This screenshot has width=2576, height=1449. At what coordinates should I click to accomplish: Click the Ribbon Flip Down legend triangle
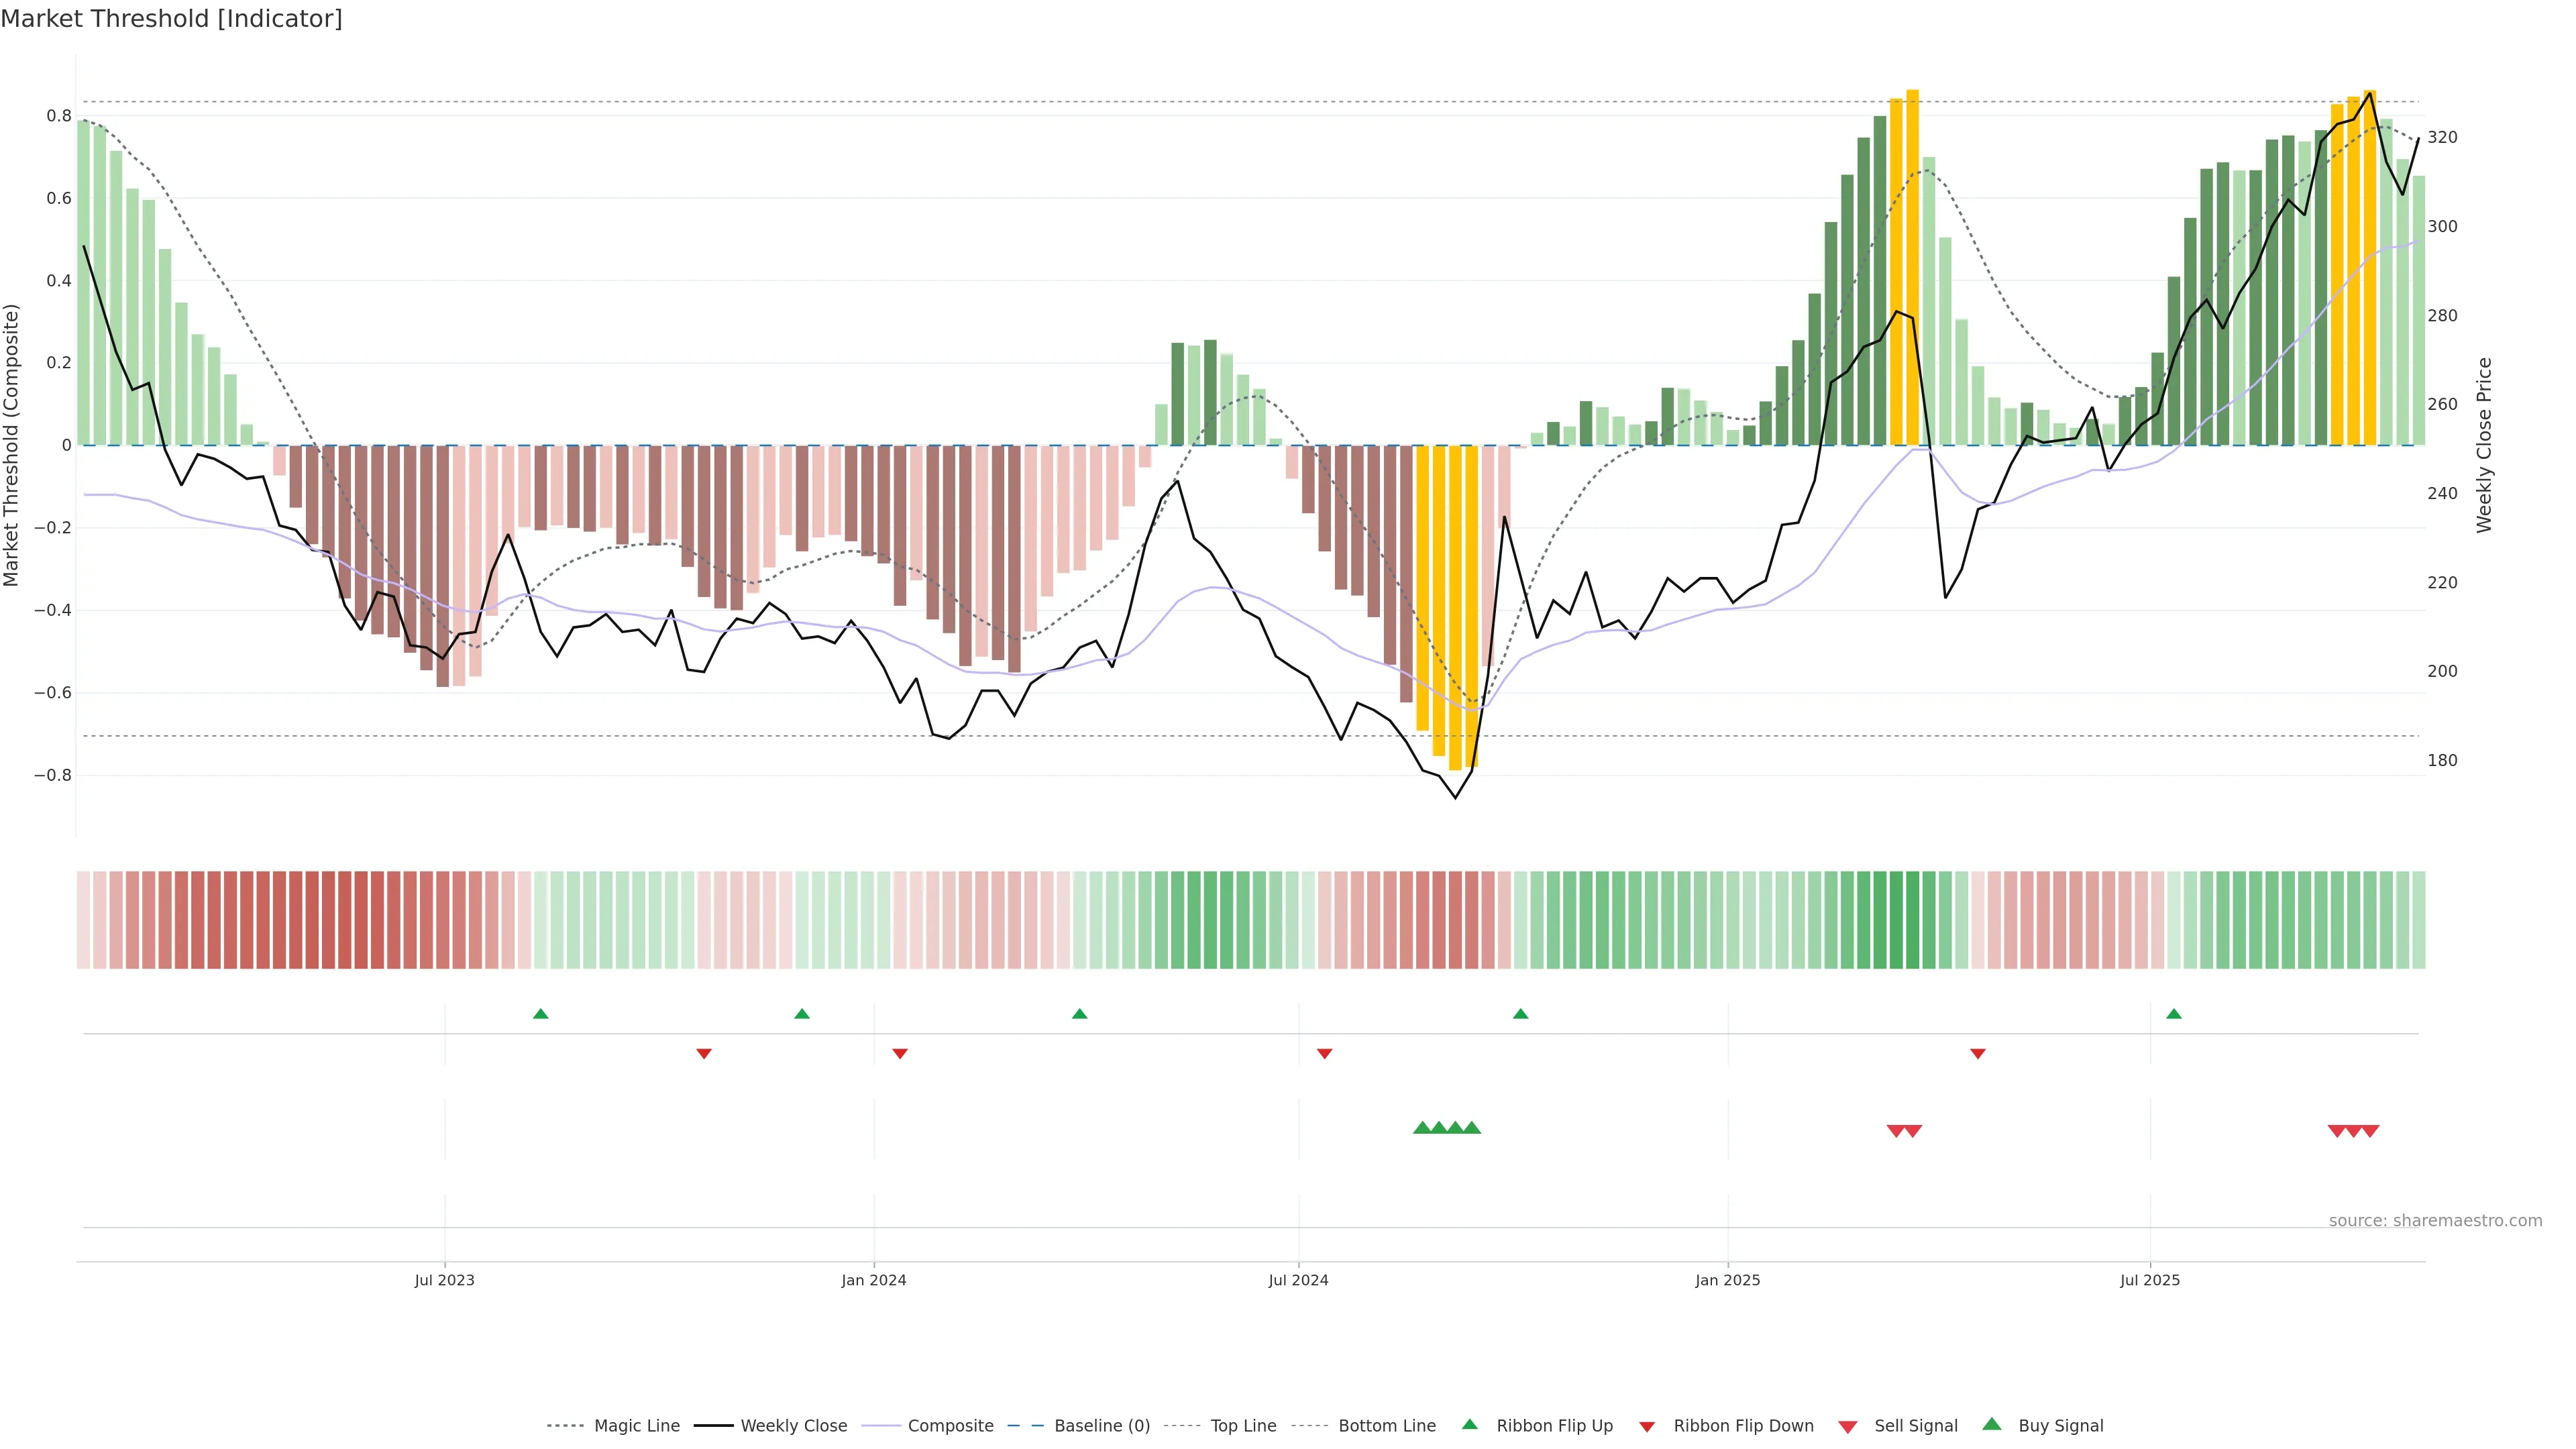[x=1647, y=1426]
